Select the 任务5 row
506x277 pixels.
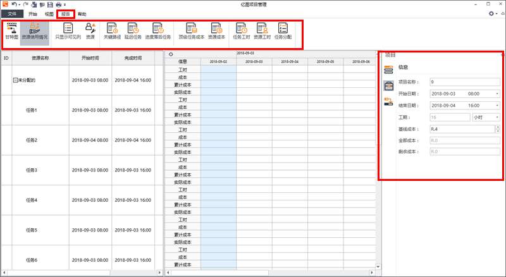coord(82,230)
